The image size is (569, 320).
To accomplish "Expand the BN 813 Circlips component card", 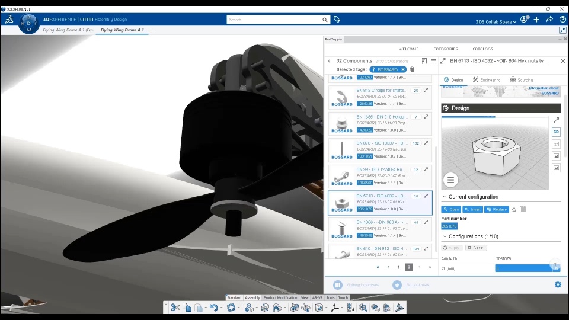I will pos(426,90).
